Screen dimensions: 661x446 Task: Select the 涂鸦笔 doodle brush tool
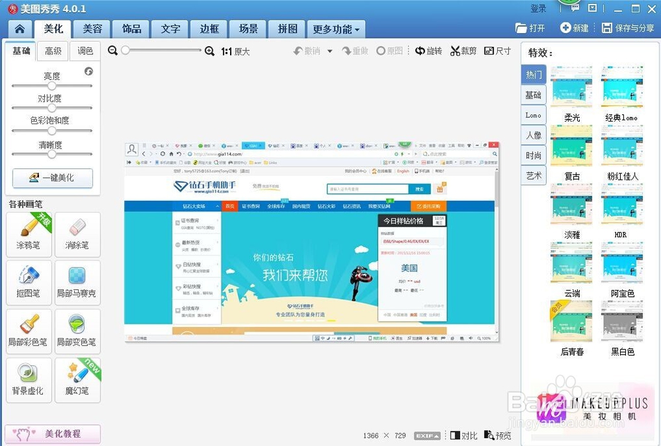[x=28, y=235]
